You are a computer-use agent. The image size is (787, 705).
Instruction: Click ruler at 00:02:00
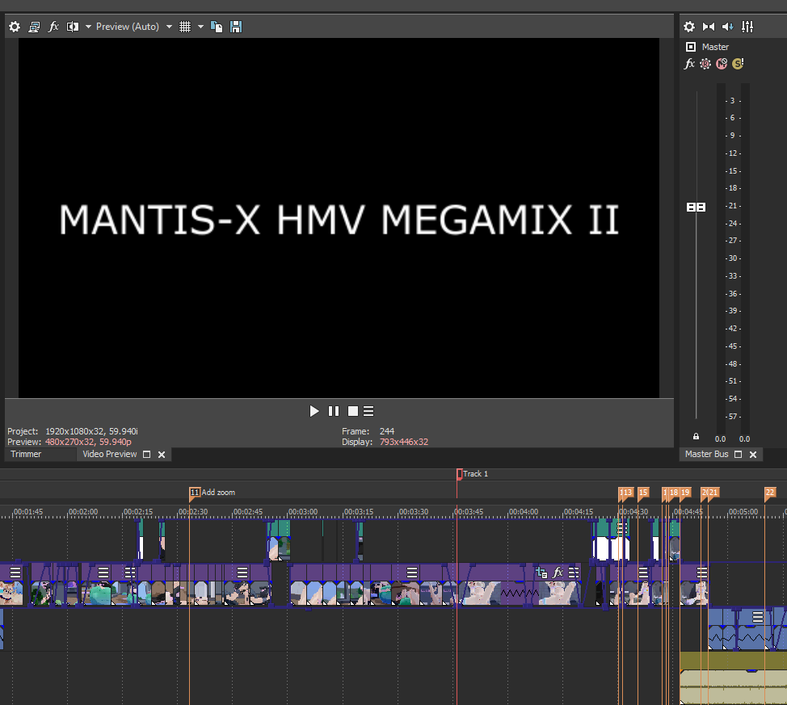82,512
